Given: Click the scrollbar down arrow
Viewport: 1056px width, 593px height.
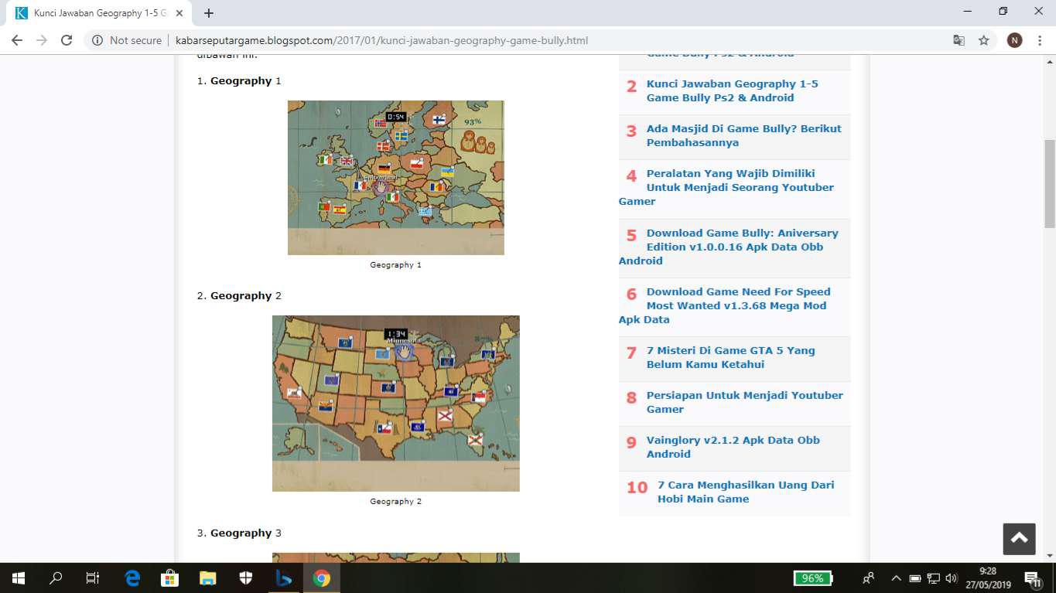Looking at the screenshot, I should tap(1050, 555).
